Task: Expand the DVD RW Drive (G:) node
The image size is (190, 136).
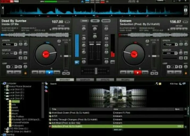Action: coord(5,129)
